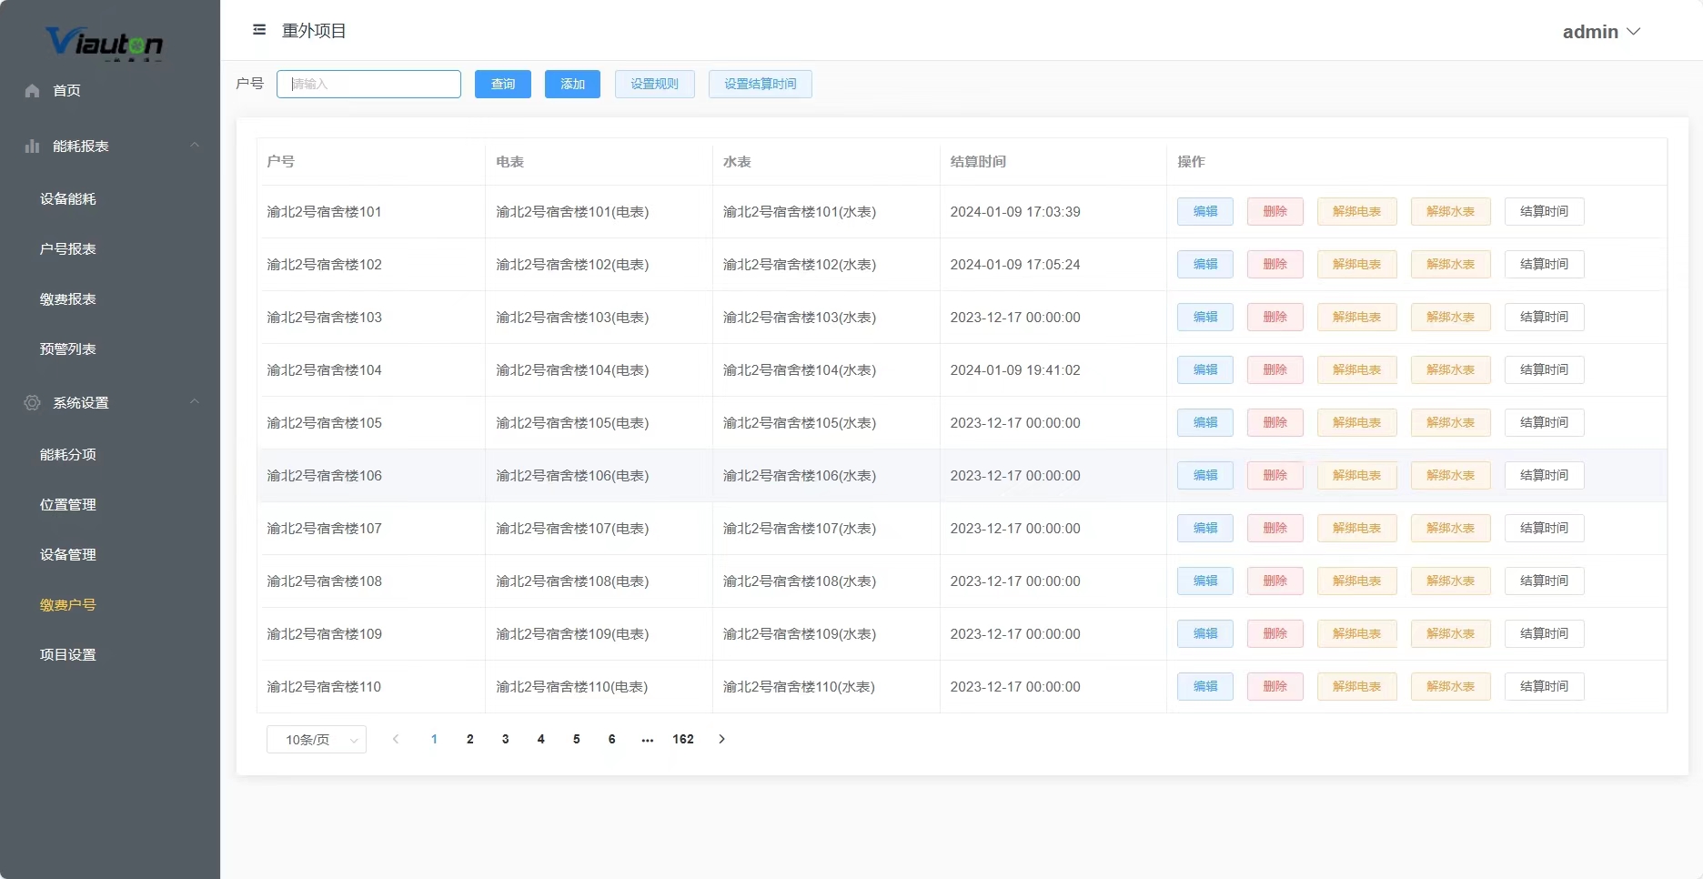Viewport: 1703px width, 879px height.
Task: Click 解绑电表 for 渝北2号宿舍楼102
Action: tap(1357, 264)
